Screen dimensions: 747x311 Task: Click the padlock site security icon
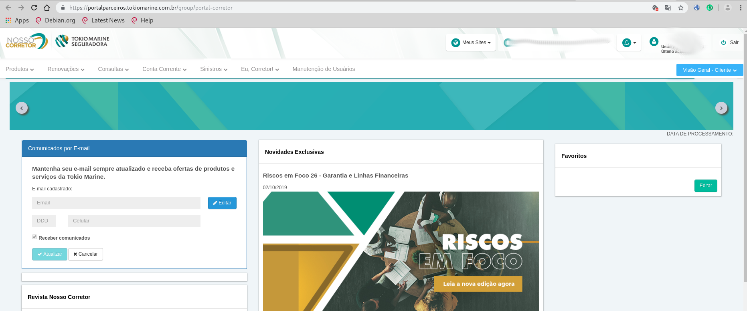click(x=63, y=8)
